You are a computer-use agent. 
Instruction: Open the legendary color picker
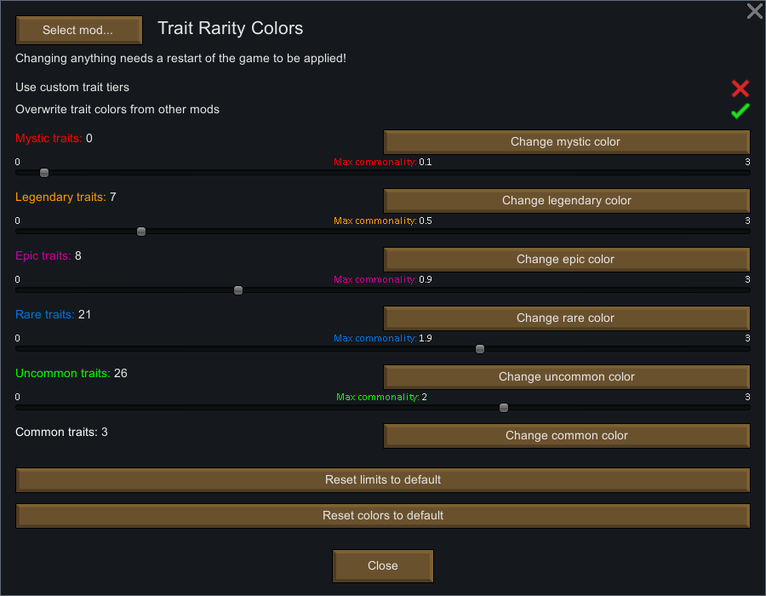[567, 200]
